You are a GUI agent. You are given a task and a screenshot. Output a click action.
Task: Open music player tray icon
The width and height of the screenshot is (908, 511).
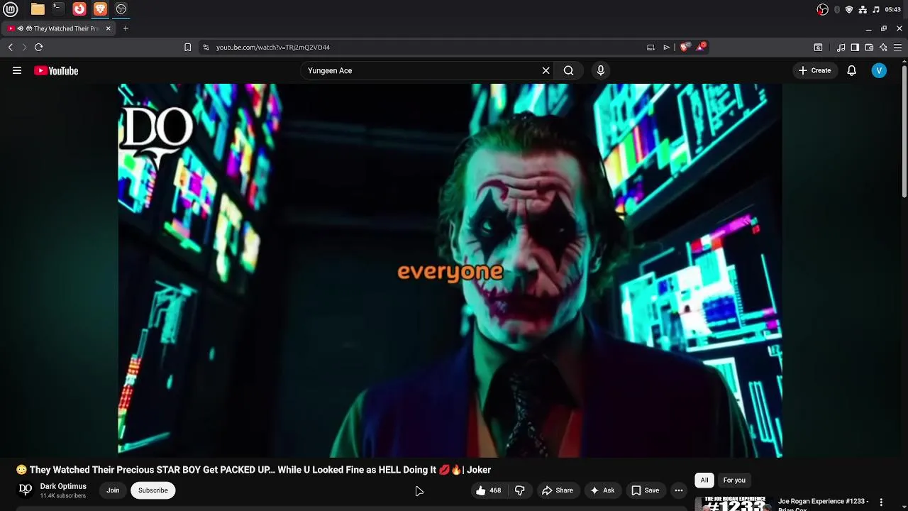876,9
